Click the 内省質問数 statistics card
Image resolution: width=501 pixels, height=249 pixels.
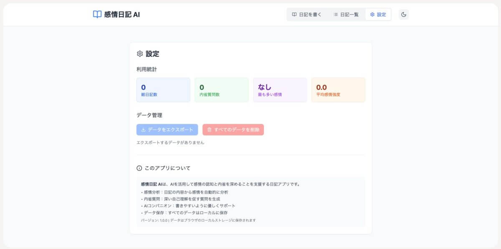[222, 90]
